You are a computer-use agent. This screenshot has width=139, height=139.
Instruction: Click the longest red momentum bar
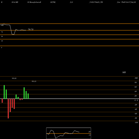(x=8, y=108)
